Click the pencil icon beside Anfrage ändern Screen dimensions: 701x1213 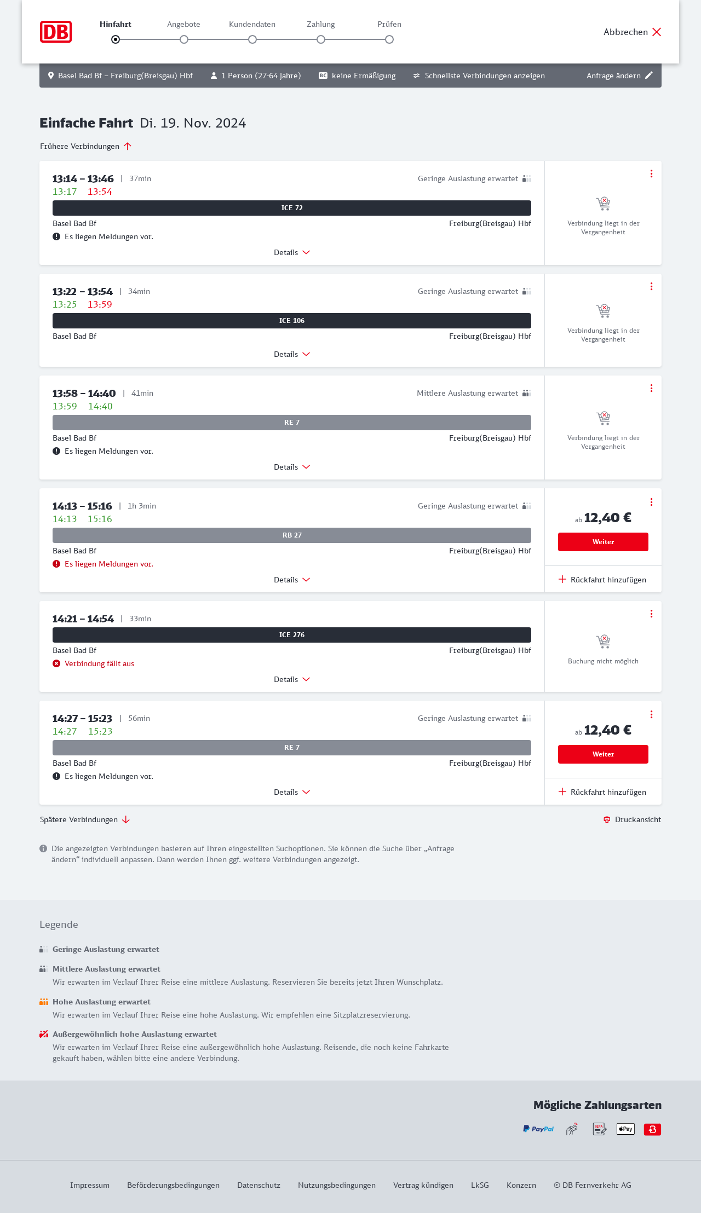(649, 76)
